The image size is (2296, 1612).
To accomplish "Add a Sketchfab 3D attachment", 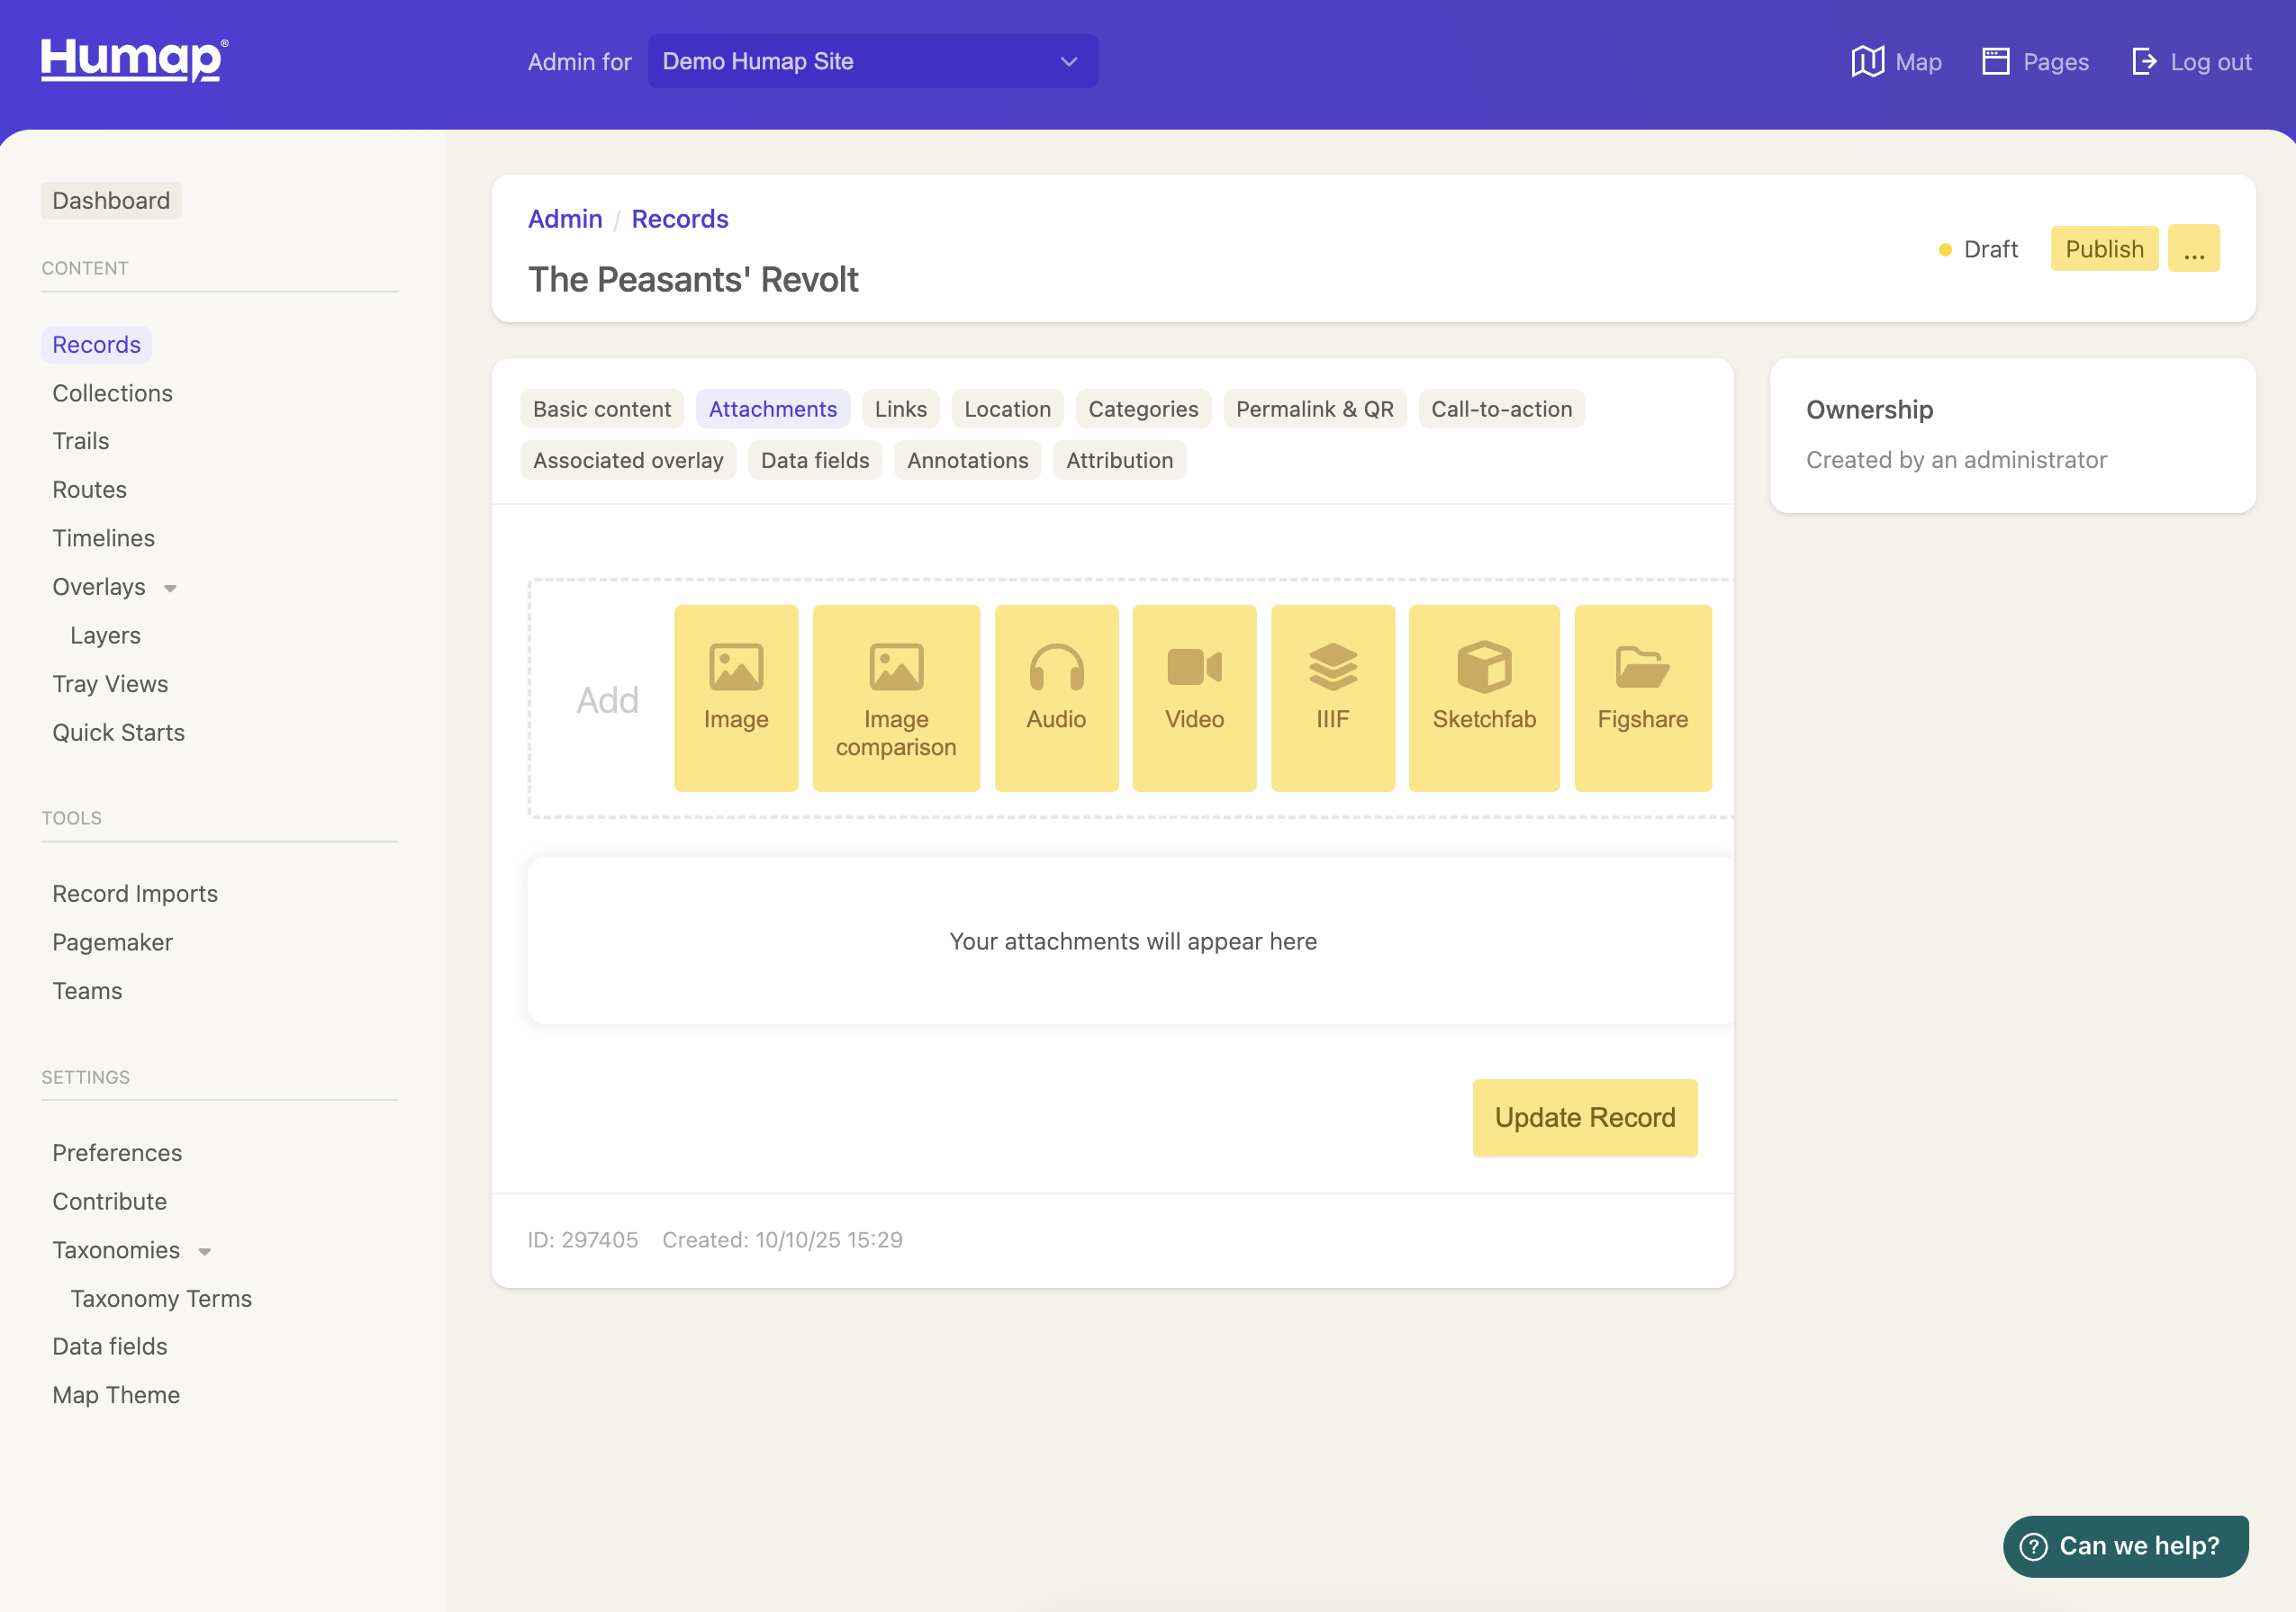I will (x=1483, y=698).
